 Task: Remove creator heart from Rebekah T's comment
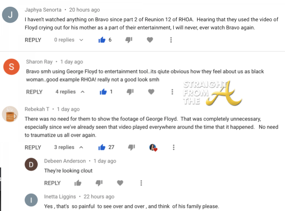(153, 147)
